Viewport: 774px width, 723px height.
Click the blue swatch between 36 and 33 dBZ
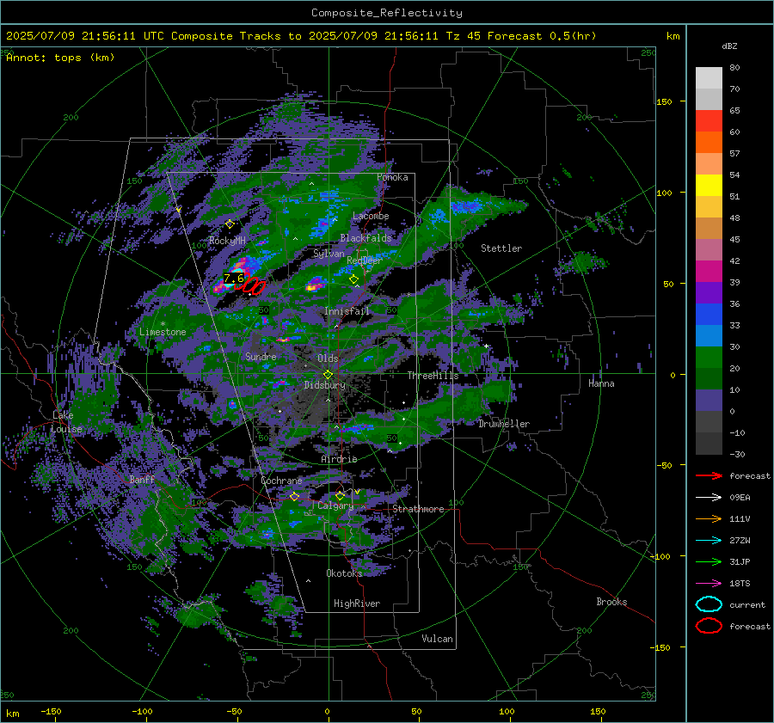click(709, 315)
